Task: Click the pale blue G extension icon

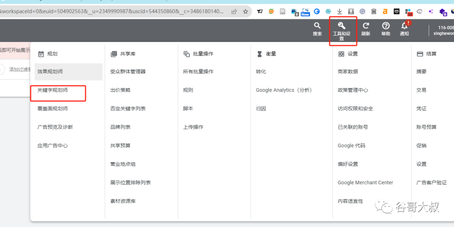Action: click(362, 12)
